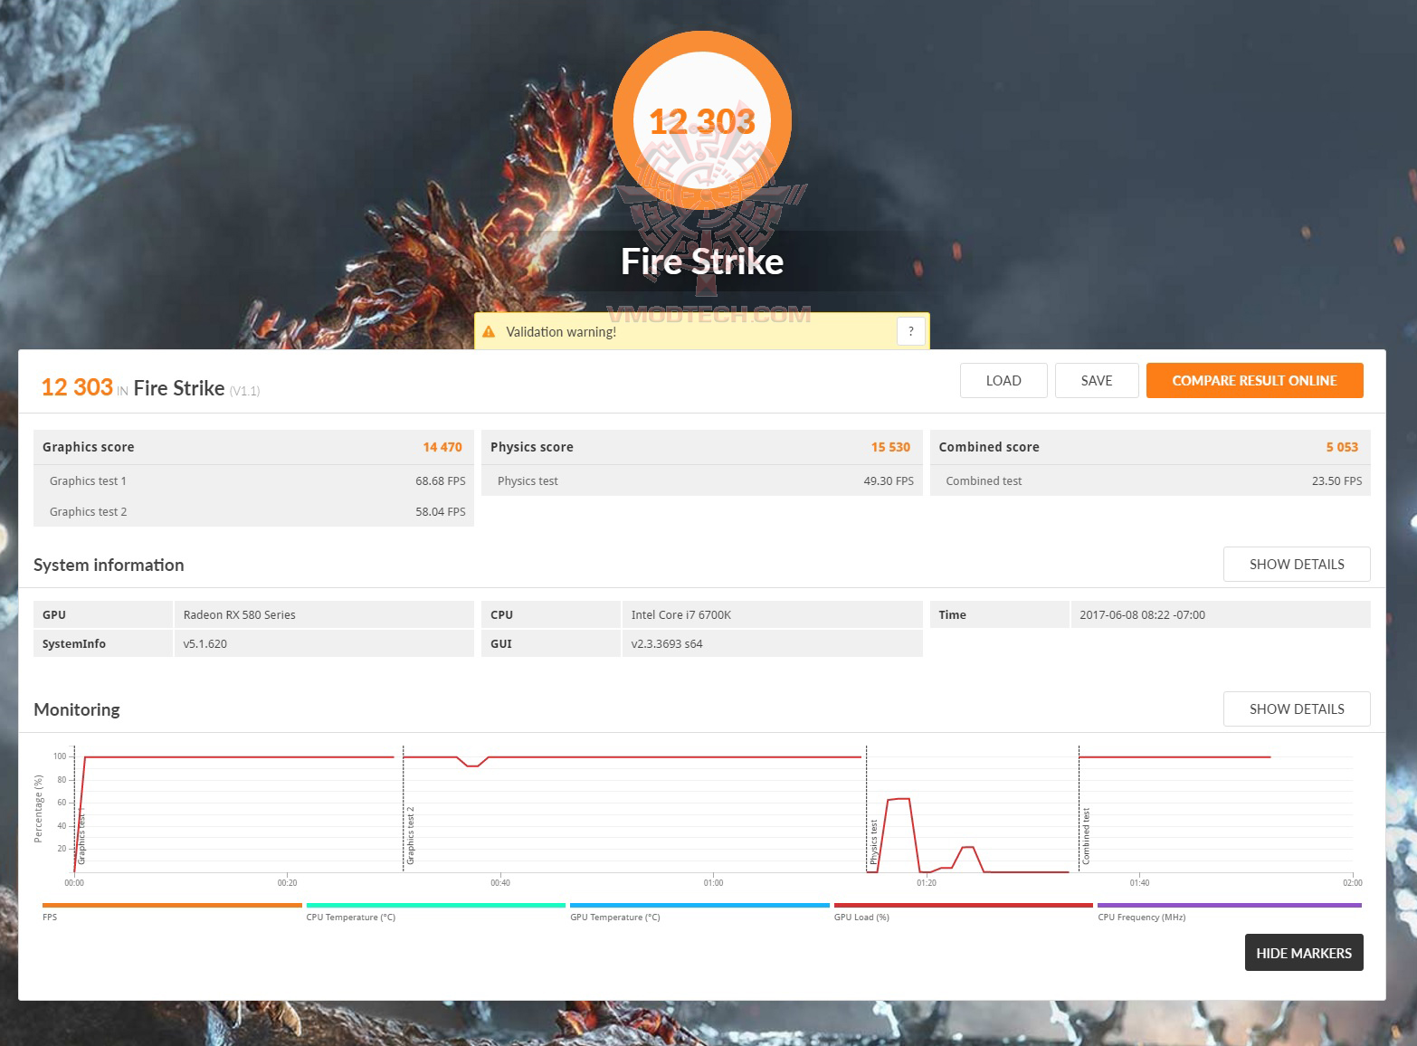Click the Graphics test 2 FPS row
Image resolution: width=1417 pixels, height=1046 pixels.
[253, 511]
